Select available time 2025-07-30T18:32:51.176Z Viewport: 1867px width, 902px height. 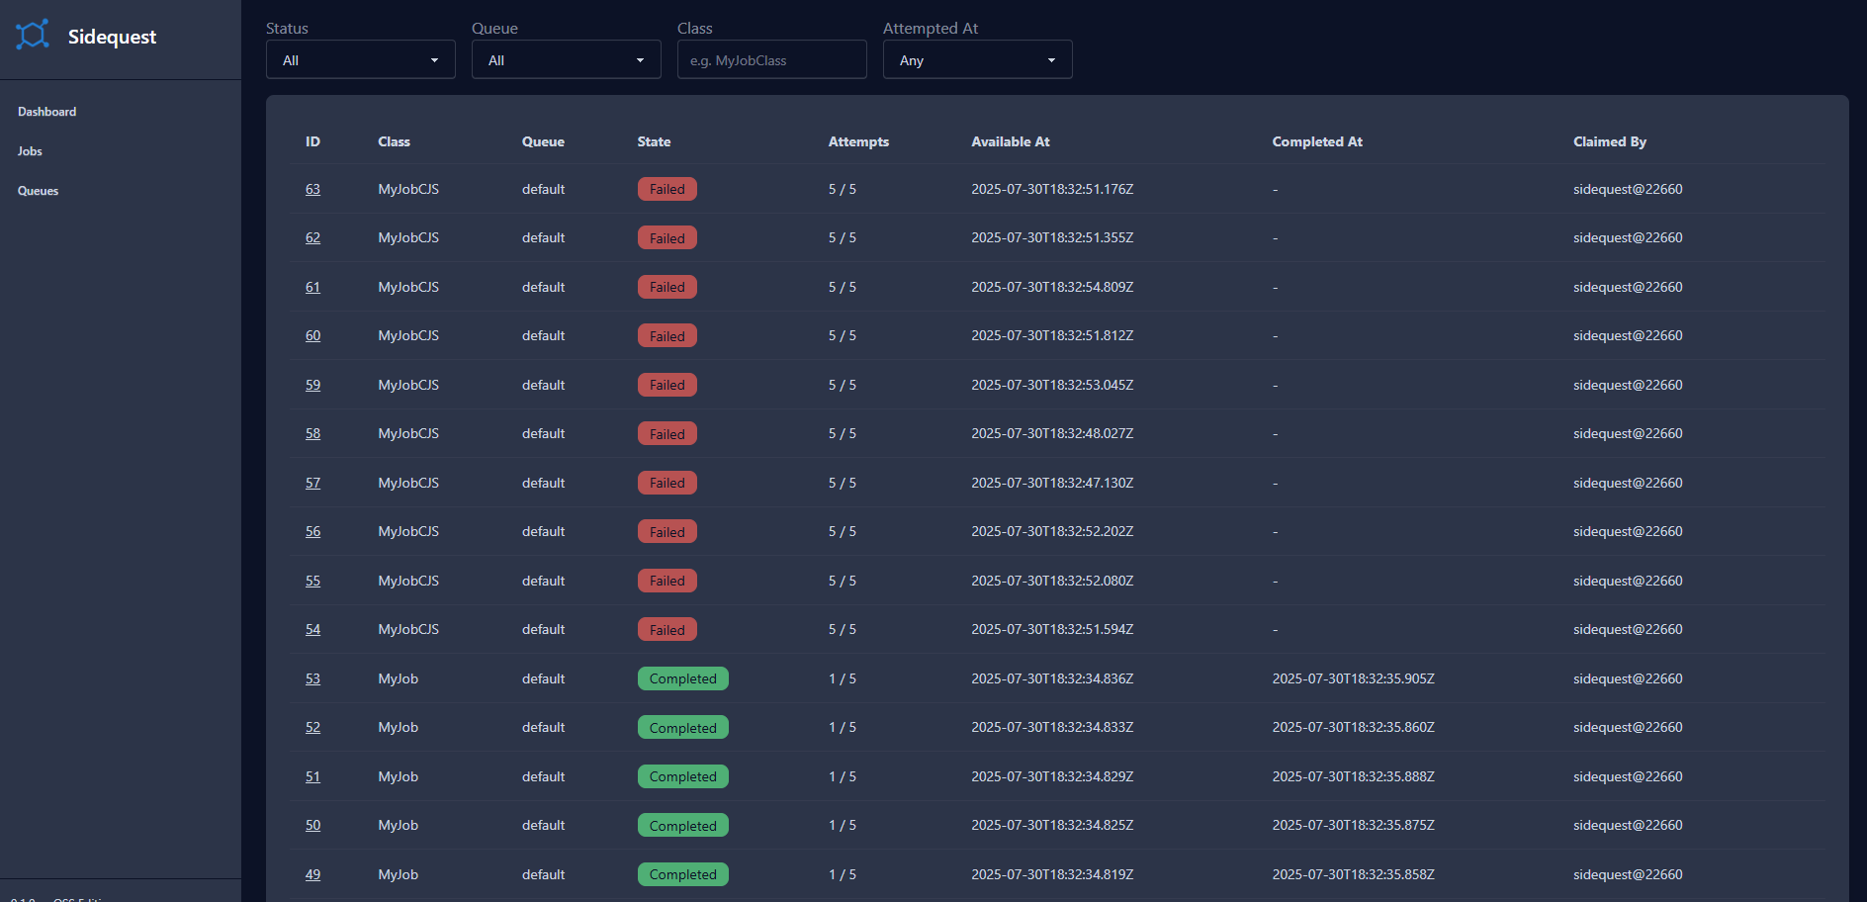coord(1052,189)
